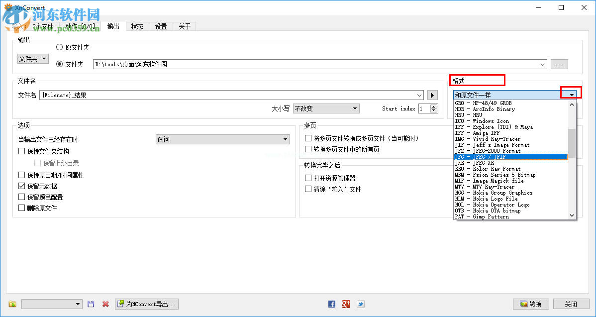This screenshot has width=596, height=317.
Task: Open the 当输出文件已经存在时 询问 dropdown
Action: (x=222, y=139)
